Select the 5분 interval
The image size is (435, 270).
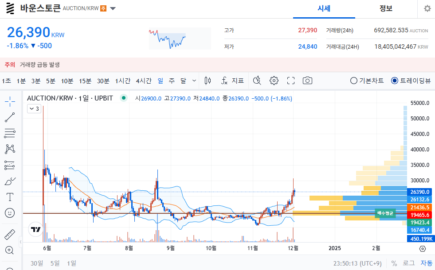click(x=51, y=81)
